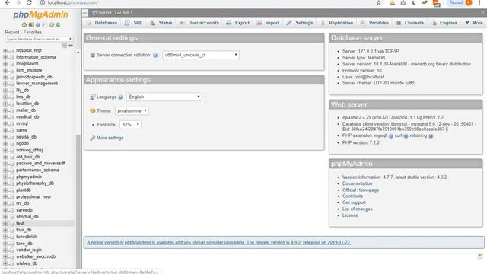
Task: Click help icon beside mbstring extension
Action: coord(431,136)
